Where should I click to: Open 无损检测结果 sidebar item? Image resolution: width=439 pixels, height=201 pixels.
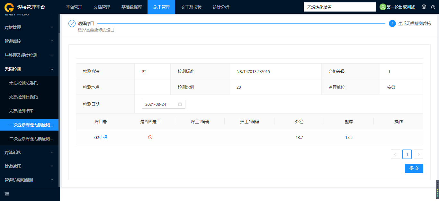click(x=29, y=111)
